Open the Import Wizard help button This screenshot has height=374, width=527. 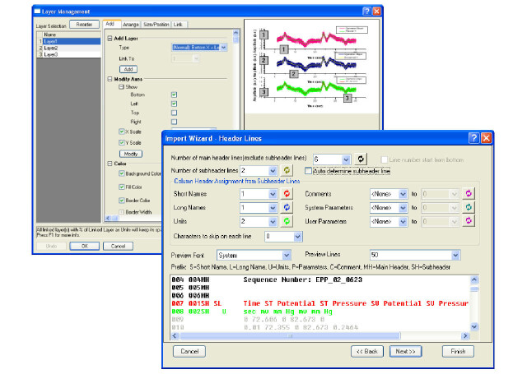click(x=473, y=138)
